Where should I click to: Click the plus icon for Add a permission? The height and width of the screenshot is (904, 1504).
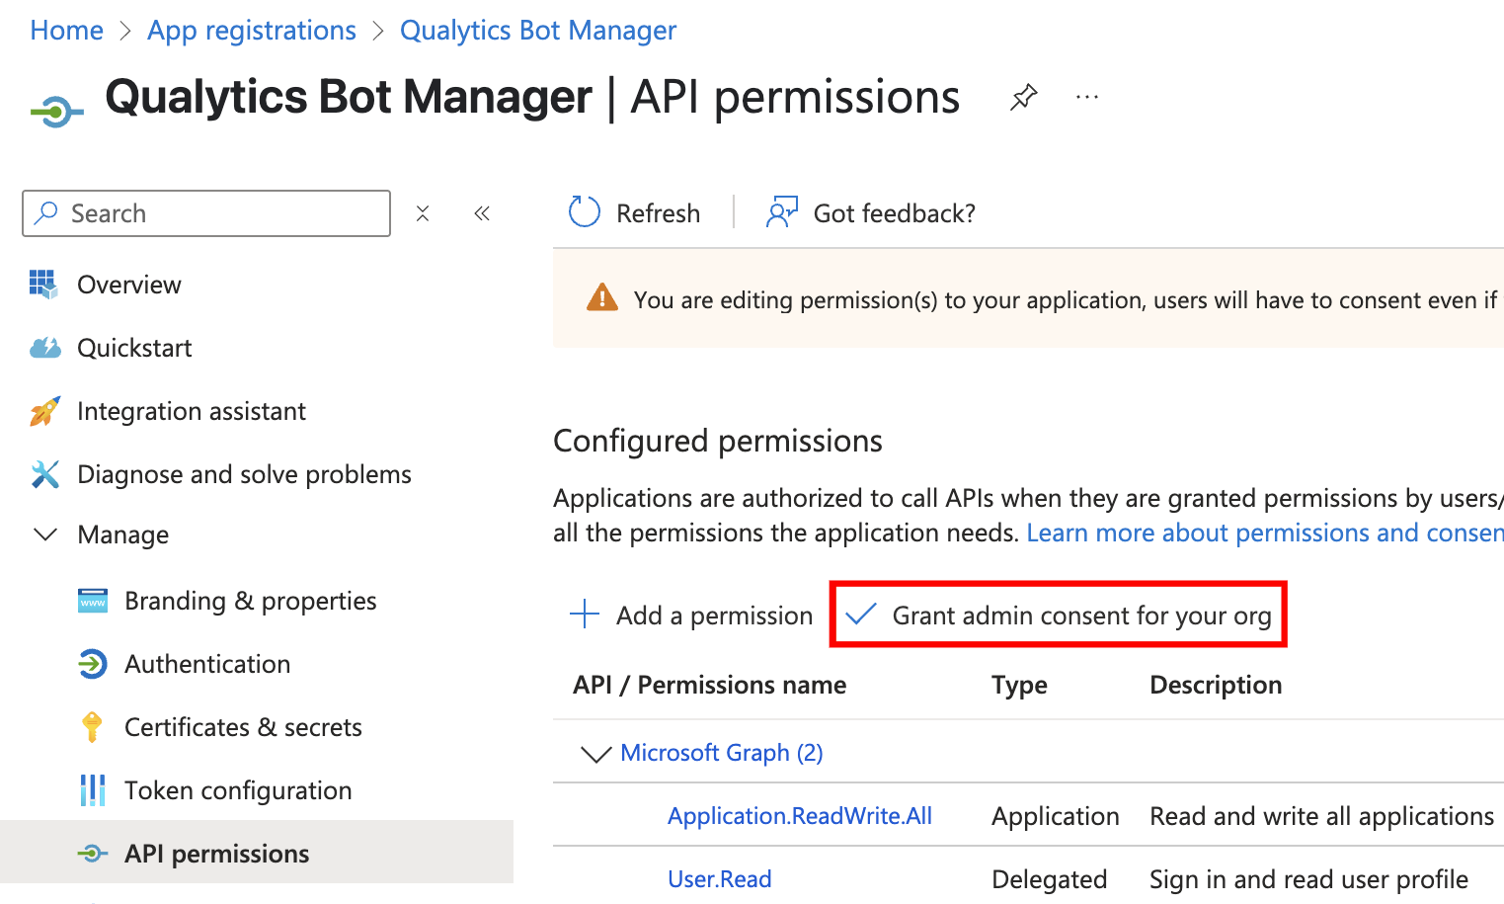[x=585, y=614]
